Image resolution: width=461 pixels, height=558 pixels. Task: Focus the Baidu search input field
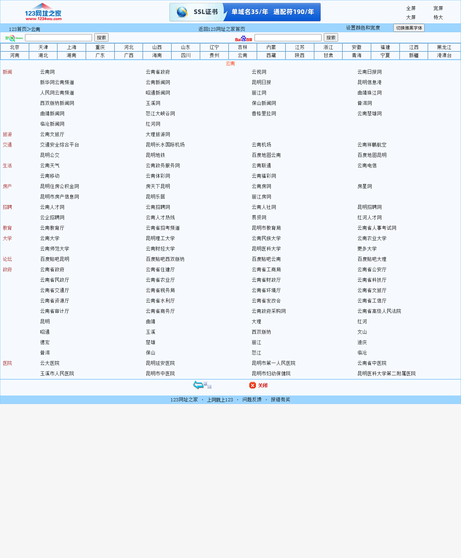[288, 38]
